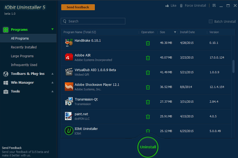This screenshot has width=238, height=158.
Task: Sort by Program Name column header
Action: tap(80, 32)
